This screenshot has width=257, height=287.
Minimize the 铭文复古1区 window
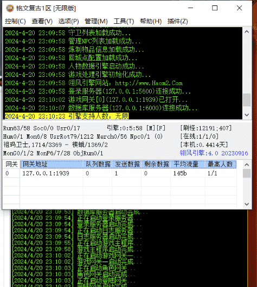190,8
